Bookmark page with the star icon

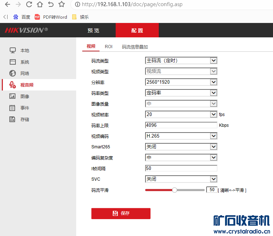pyautogui.click(x=61, y=4)
